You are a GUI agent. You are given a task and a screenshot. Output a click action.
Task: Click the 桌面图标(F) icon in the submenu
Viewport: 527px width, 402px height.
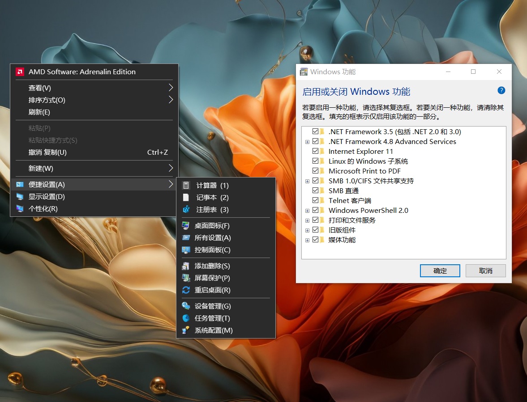pos(185,225)
